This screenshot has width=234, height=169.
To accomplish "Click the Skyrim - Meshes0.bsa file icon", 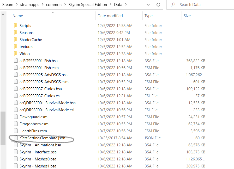I will [16, 159].
